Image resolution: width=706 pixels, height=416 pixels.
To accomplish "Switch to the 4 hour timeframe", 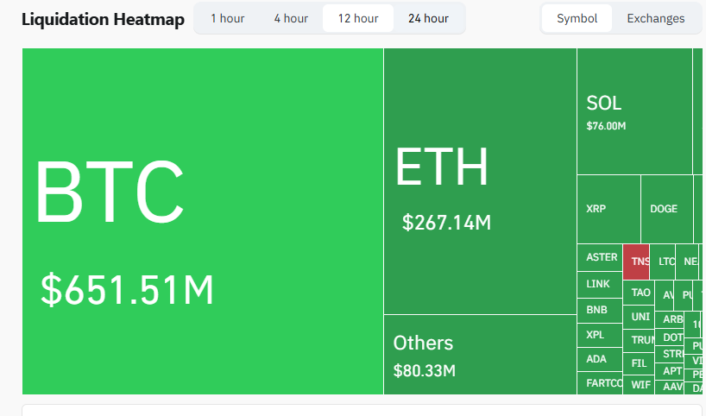I will (x=291, y=18).
